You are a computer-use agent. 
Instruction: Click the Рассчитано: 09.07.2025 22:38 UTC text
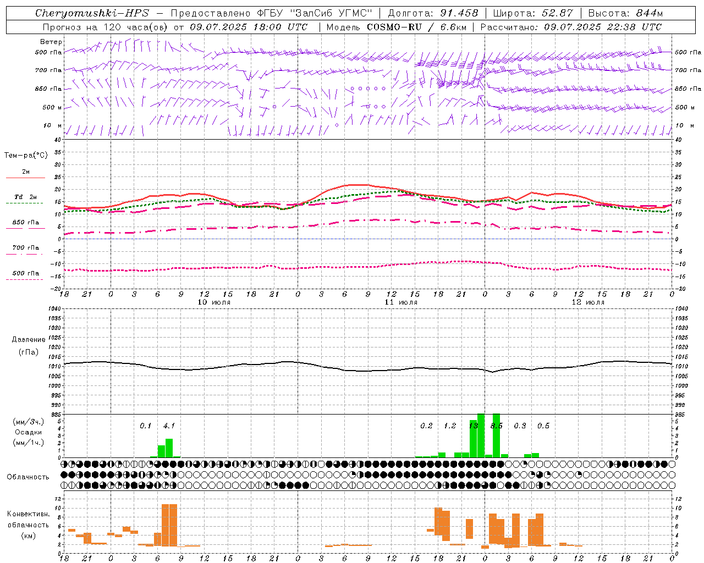(571, 27)
